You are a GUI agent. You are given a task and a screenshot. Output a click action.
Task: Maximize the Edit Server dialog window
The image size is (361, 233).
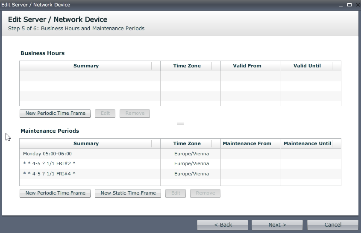[349, 5]
